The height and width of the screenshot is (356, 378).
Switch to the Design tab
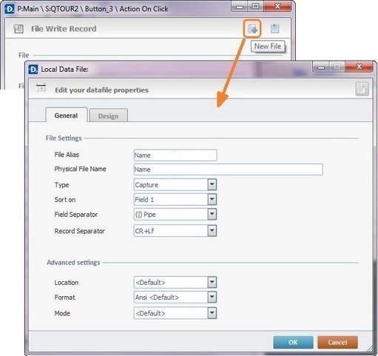[x=109, y=115]
